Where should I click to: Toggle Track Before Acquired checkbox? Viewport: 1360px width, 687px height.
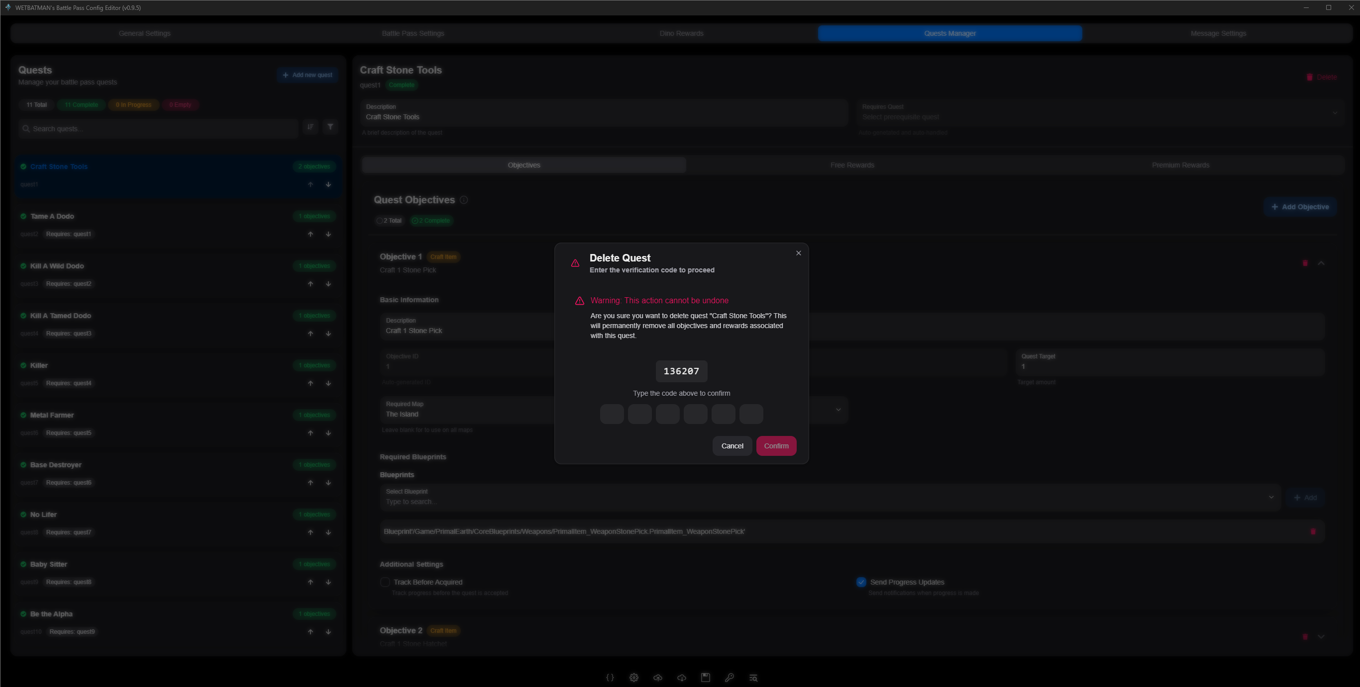(x=385, y=582)
